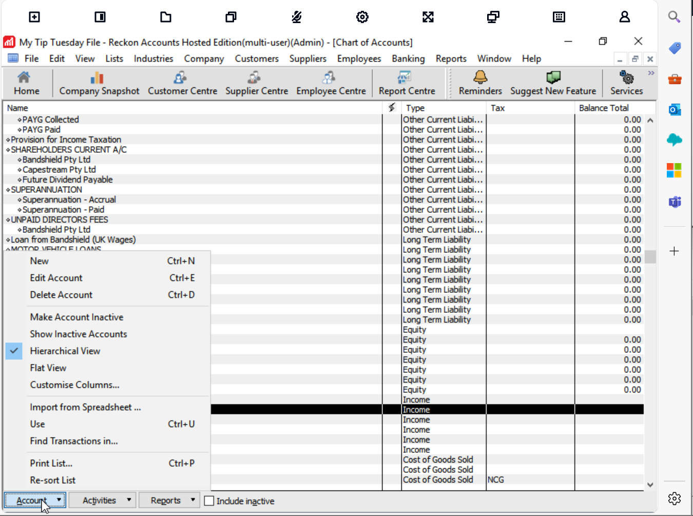Choose Print List menu entry

pos(107,463)
